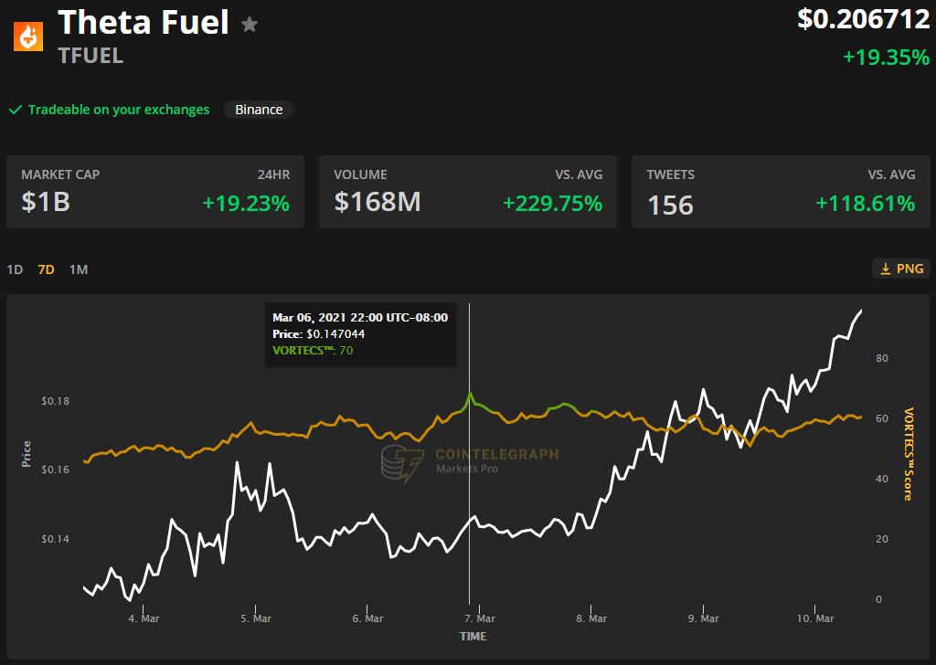Switch chart to 1M timeframe
This screenshot has width=936, height=665.
coord(79,269)
